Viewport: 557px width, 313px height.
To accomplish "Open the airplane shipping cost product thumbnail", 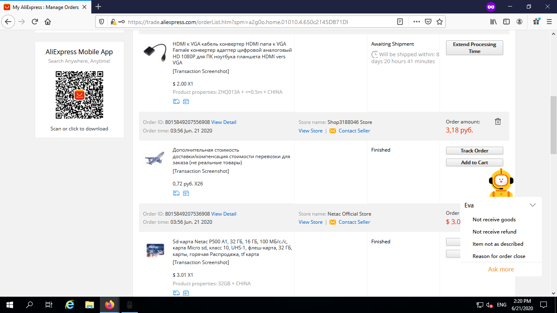I will (x=155, y=158).
